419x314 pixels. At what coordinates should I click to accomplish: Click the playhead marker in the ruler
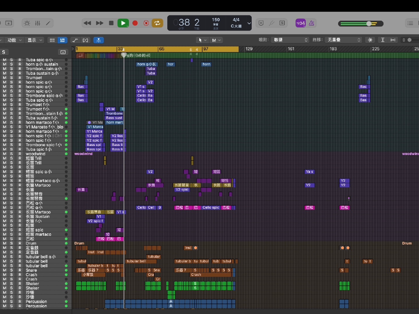[124, 54]
